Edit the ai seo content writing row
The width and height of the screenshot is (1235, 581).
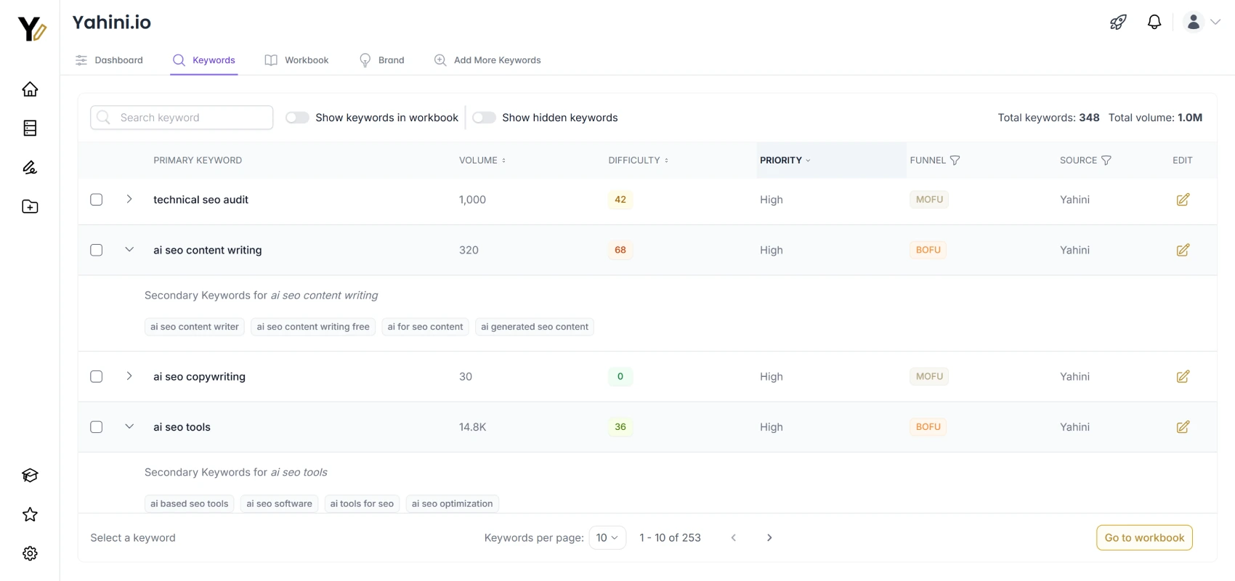1183,250
